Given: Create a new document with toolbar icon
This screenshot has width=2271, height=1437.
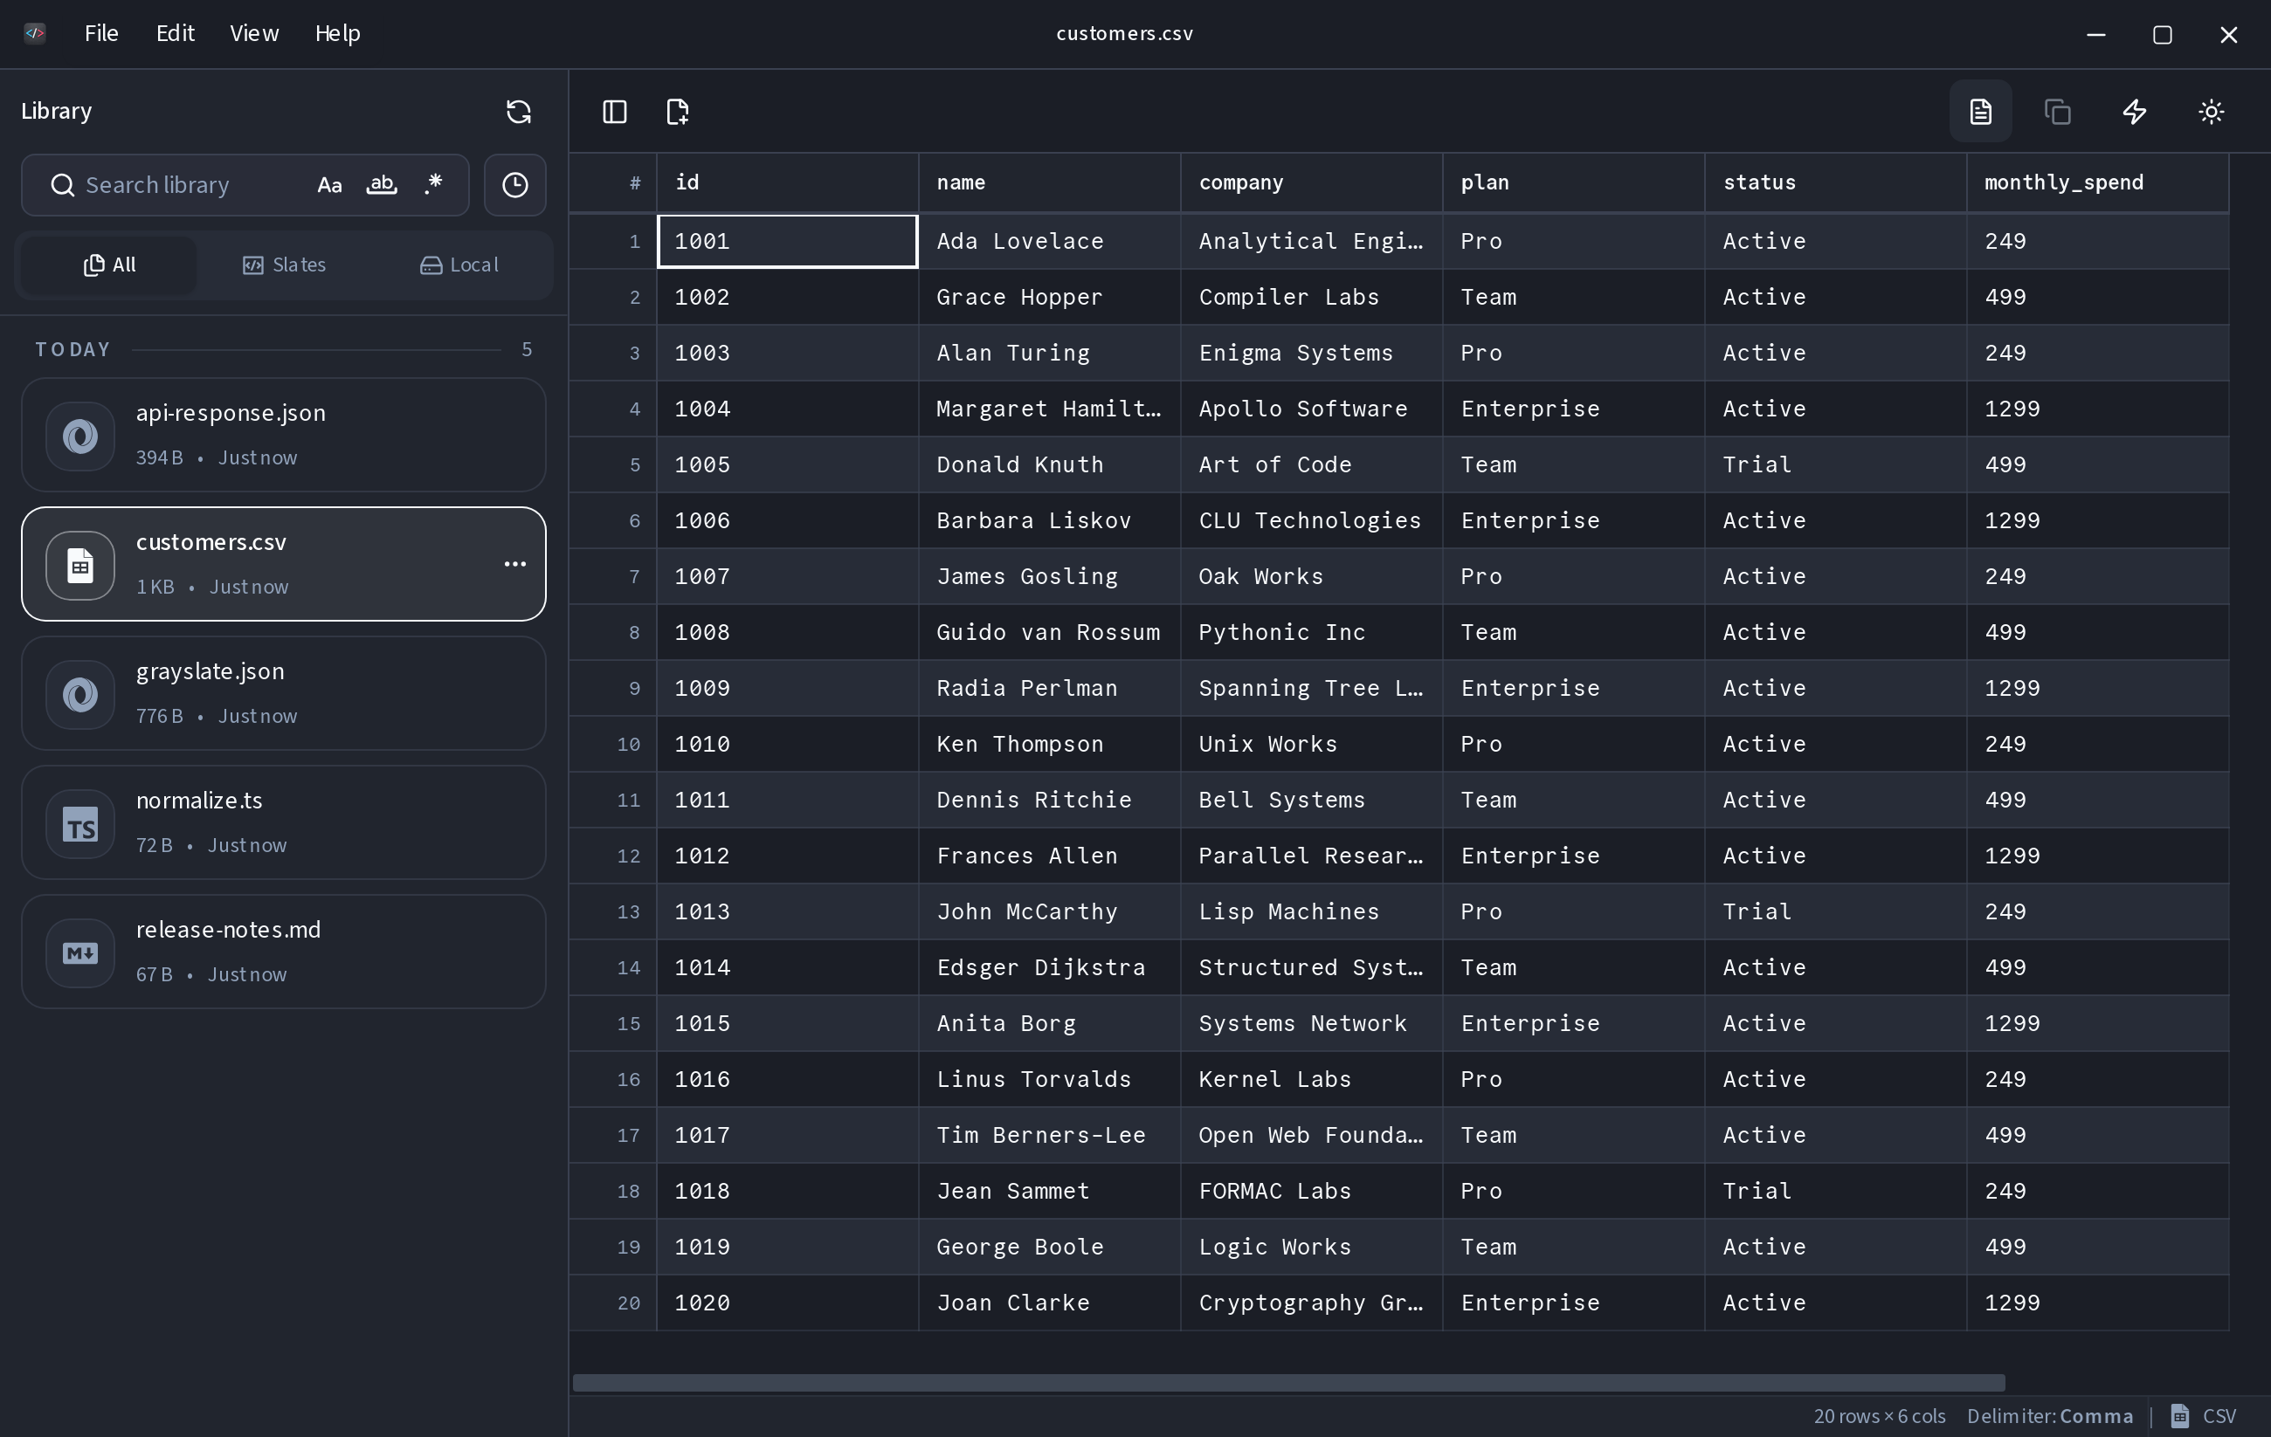Looking at the screenshot, I should (x=677, y=111).
